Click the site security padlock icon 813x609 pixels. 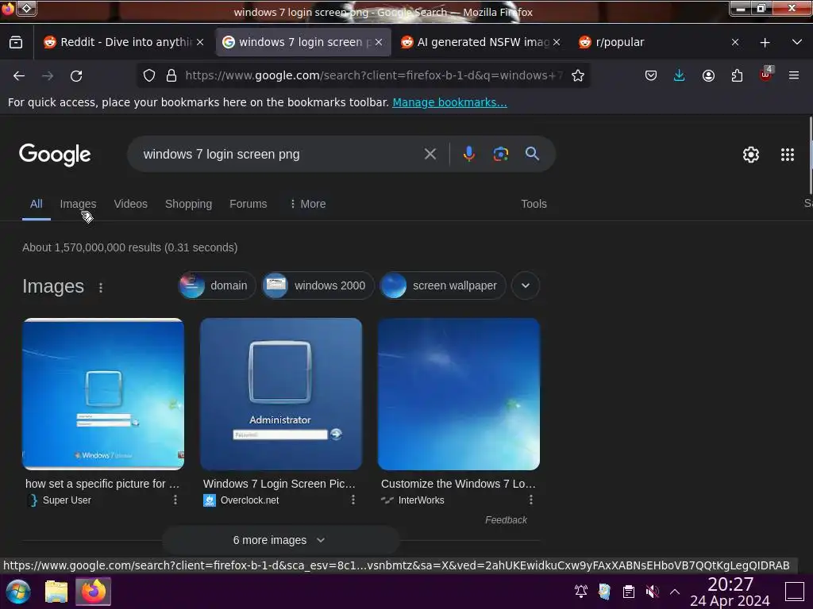[171, 75]
